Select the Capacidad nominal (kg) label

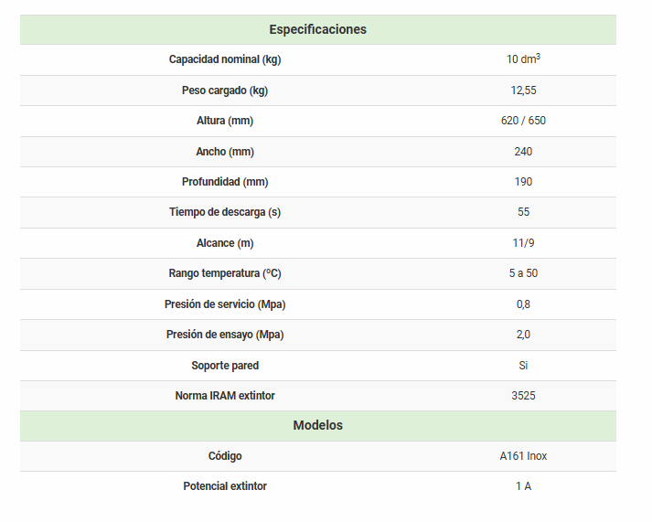[x=225, y=59]
